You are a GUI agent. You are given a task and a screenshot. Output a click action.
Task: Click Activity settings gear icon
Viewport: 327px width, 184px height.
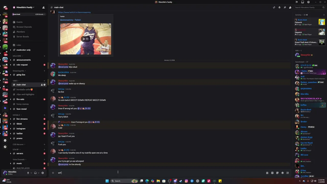click(307, 15)
